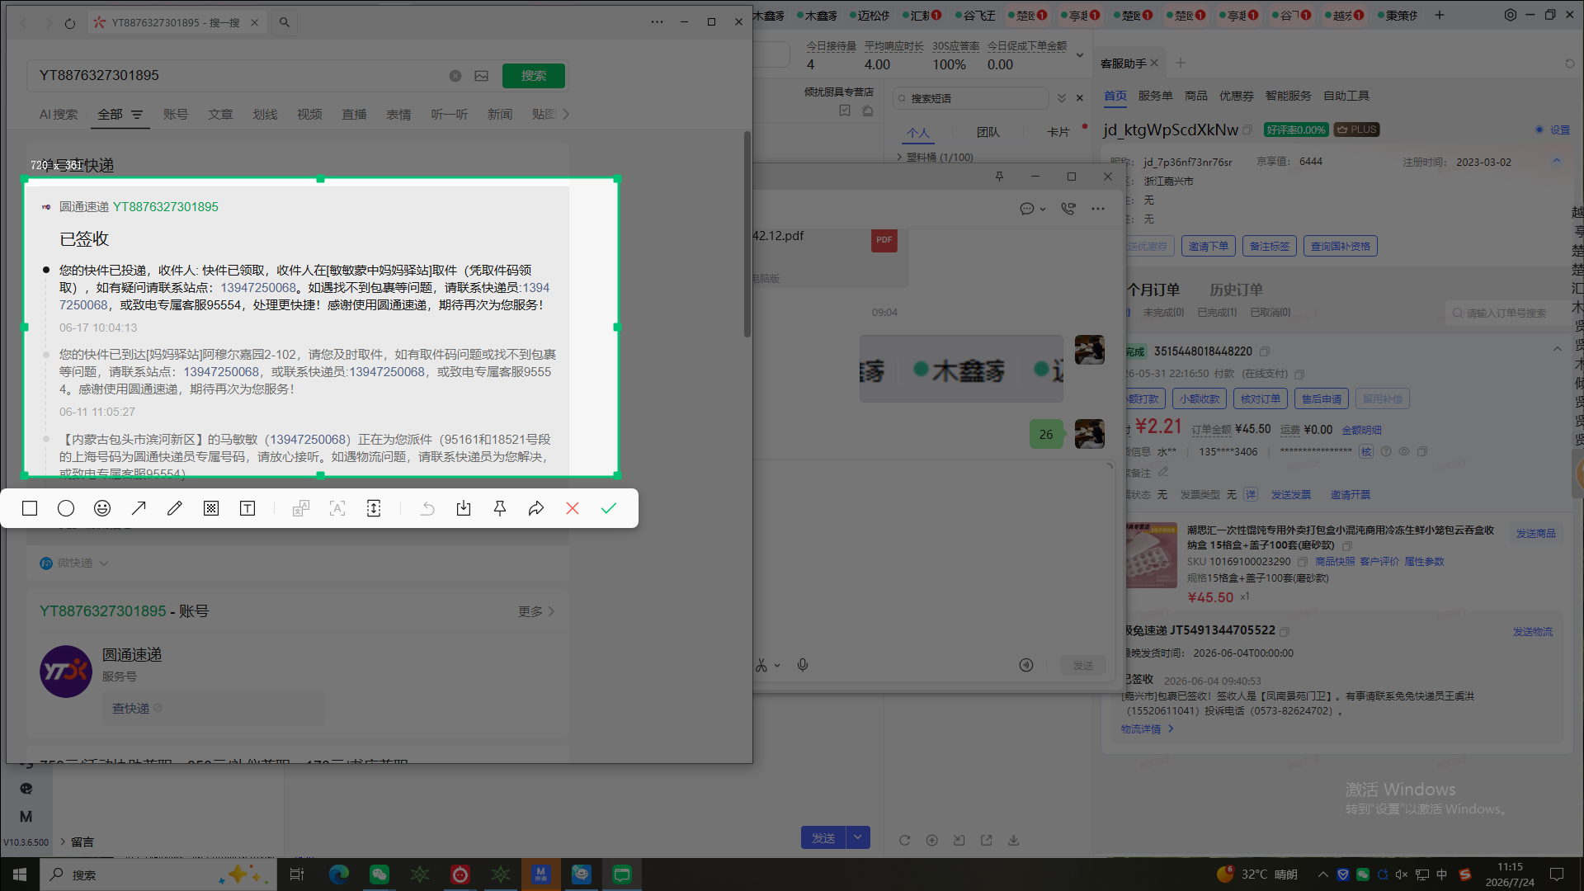Refresh the WeChat search page
Image resolution: width=1584 pixels, height=891 pixels.
tap(70, 23)
